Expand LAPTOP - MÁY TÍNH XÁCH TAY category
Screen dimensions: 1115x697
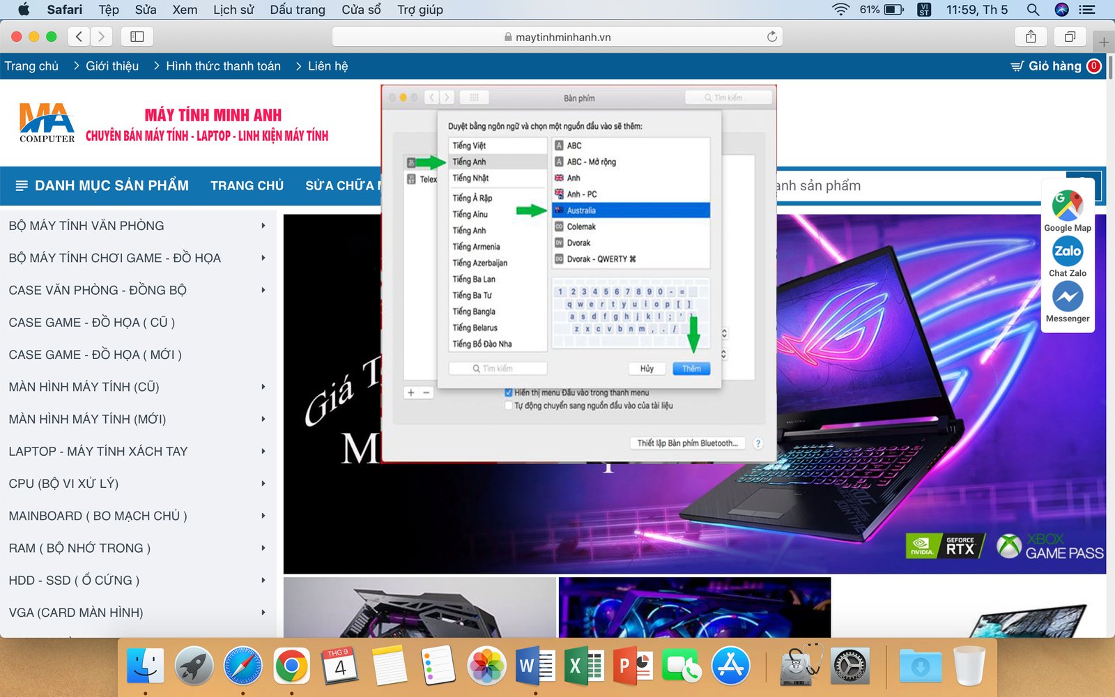263,452
